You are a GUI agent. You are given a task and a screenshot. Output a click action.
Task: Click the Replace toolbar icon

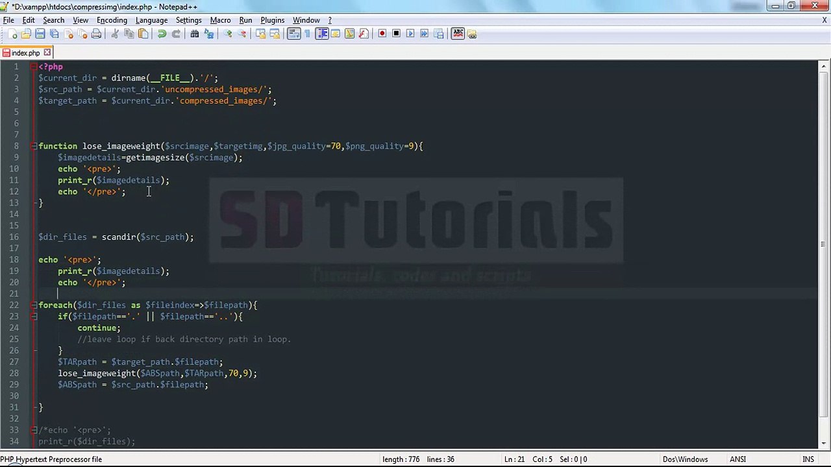click(208, 34)
